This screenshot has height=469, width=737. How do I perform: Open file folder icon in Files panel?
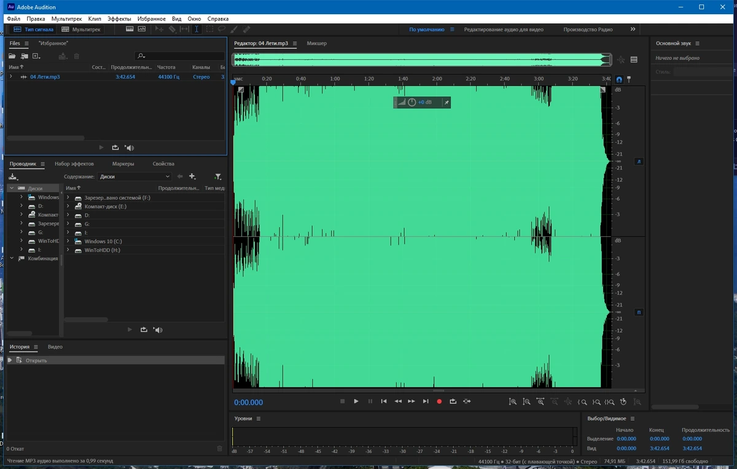(12, 56)
